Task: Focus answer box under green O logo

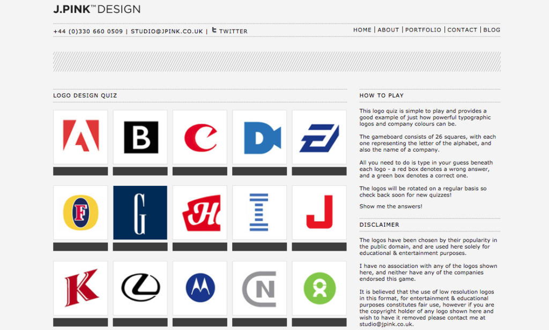Action: (320, 322)
